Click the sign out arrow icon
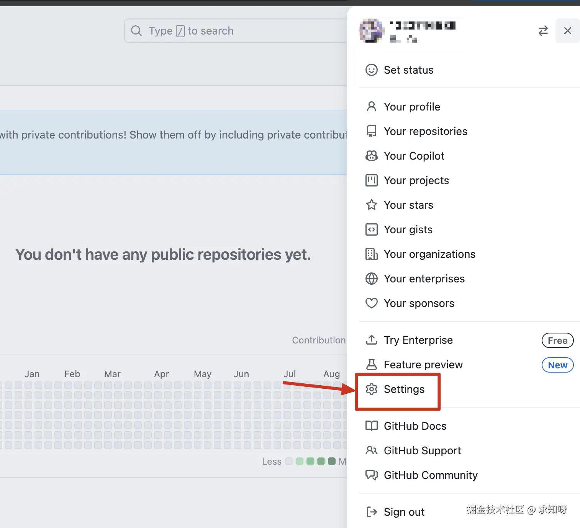 pos(371,512)
